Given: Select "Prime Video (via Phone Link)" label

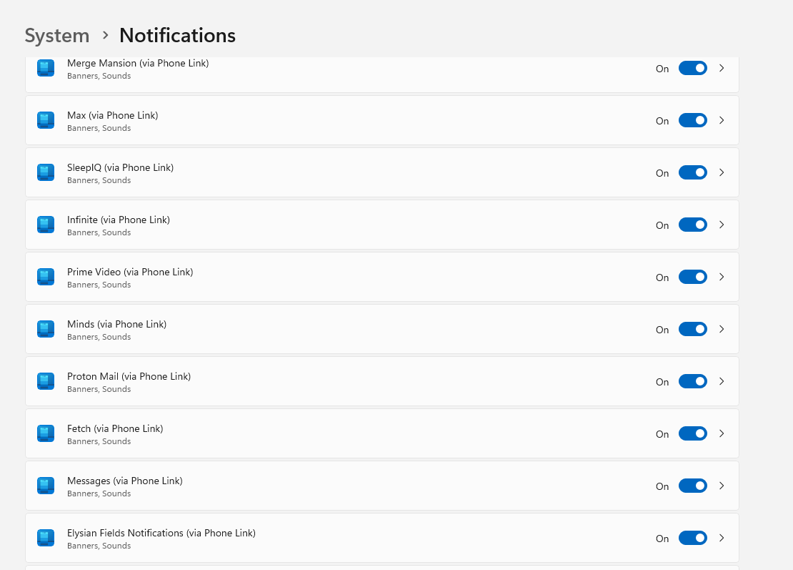Looking at the screenshot, I should click(x=130, y=271).
